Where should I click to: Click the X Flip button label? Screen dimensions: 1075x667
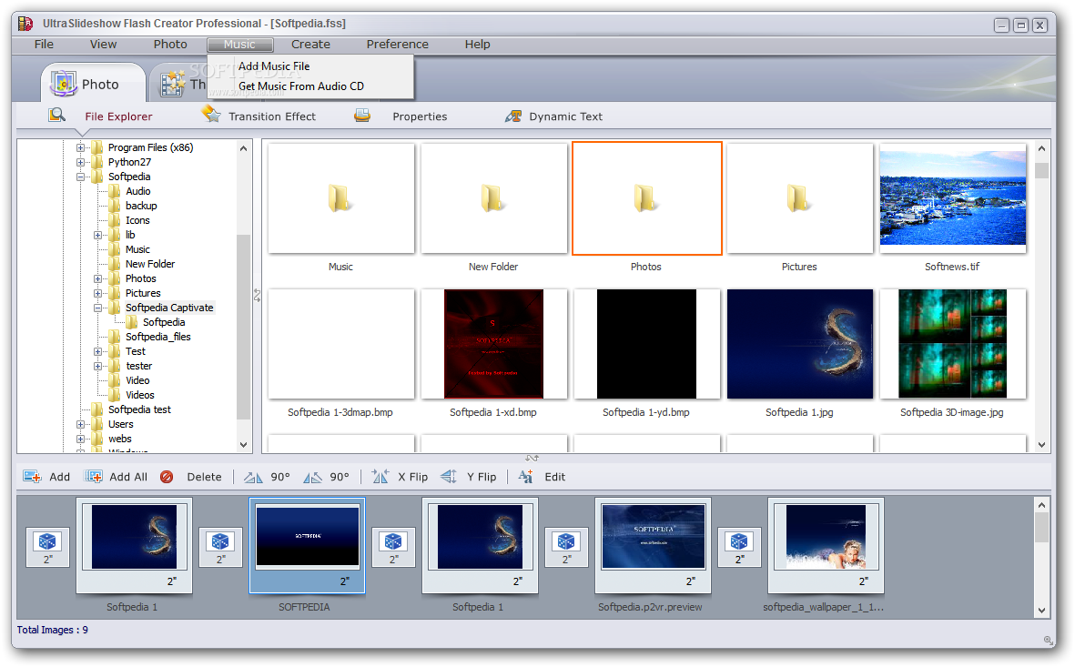(x=412, y=477)
